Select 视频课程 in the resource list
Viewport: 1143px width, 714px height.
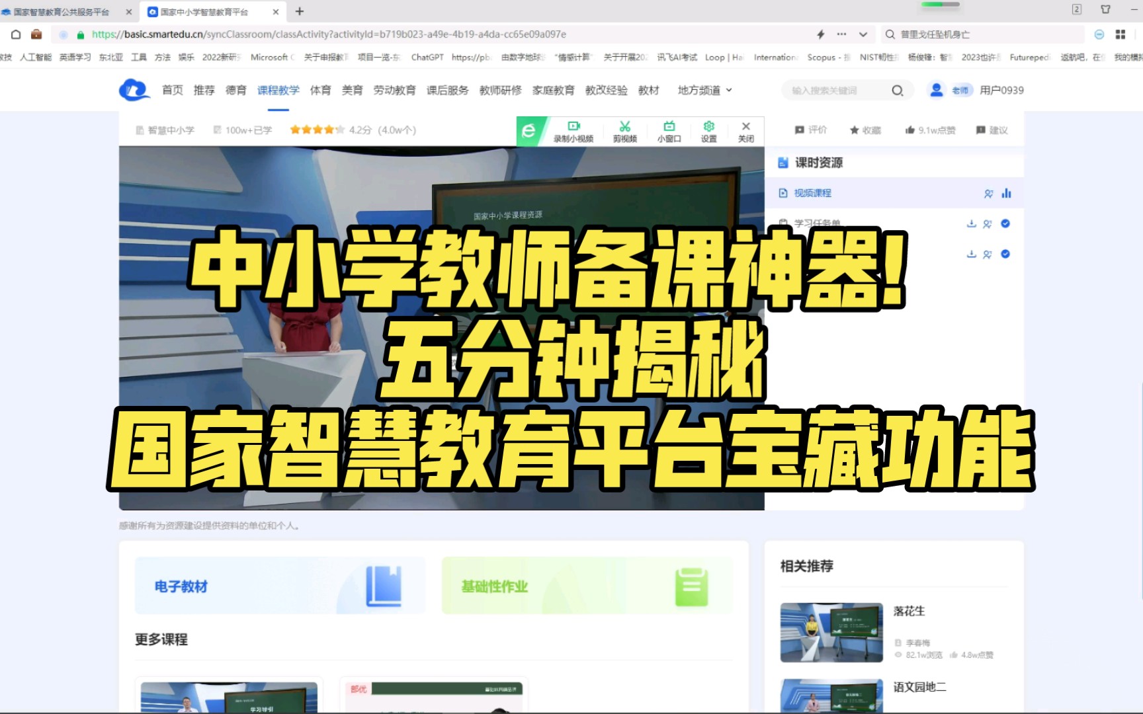coord(812,193)
